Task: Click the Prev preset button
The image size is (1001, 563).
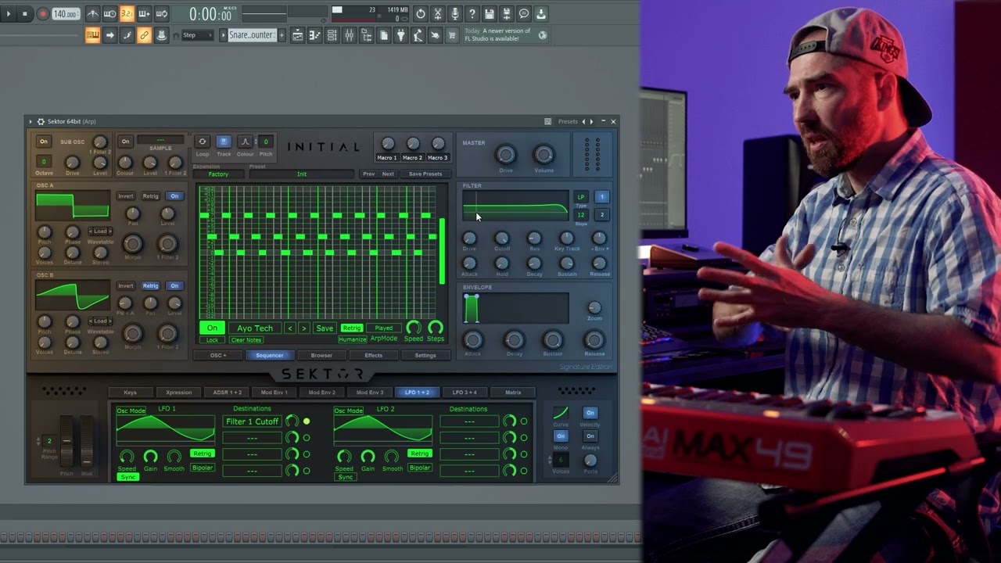Action: 368,174
